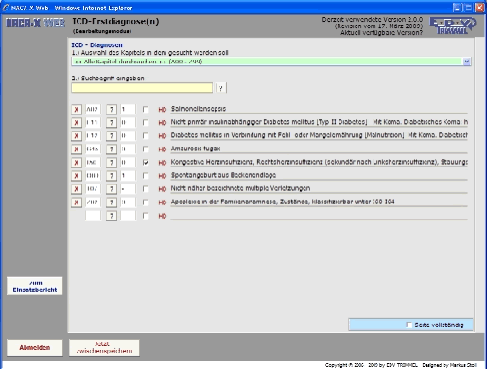Select the Apoplexie in der Familienanamnese text

click(x=283, y=202)
